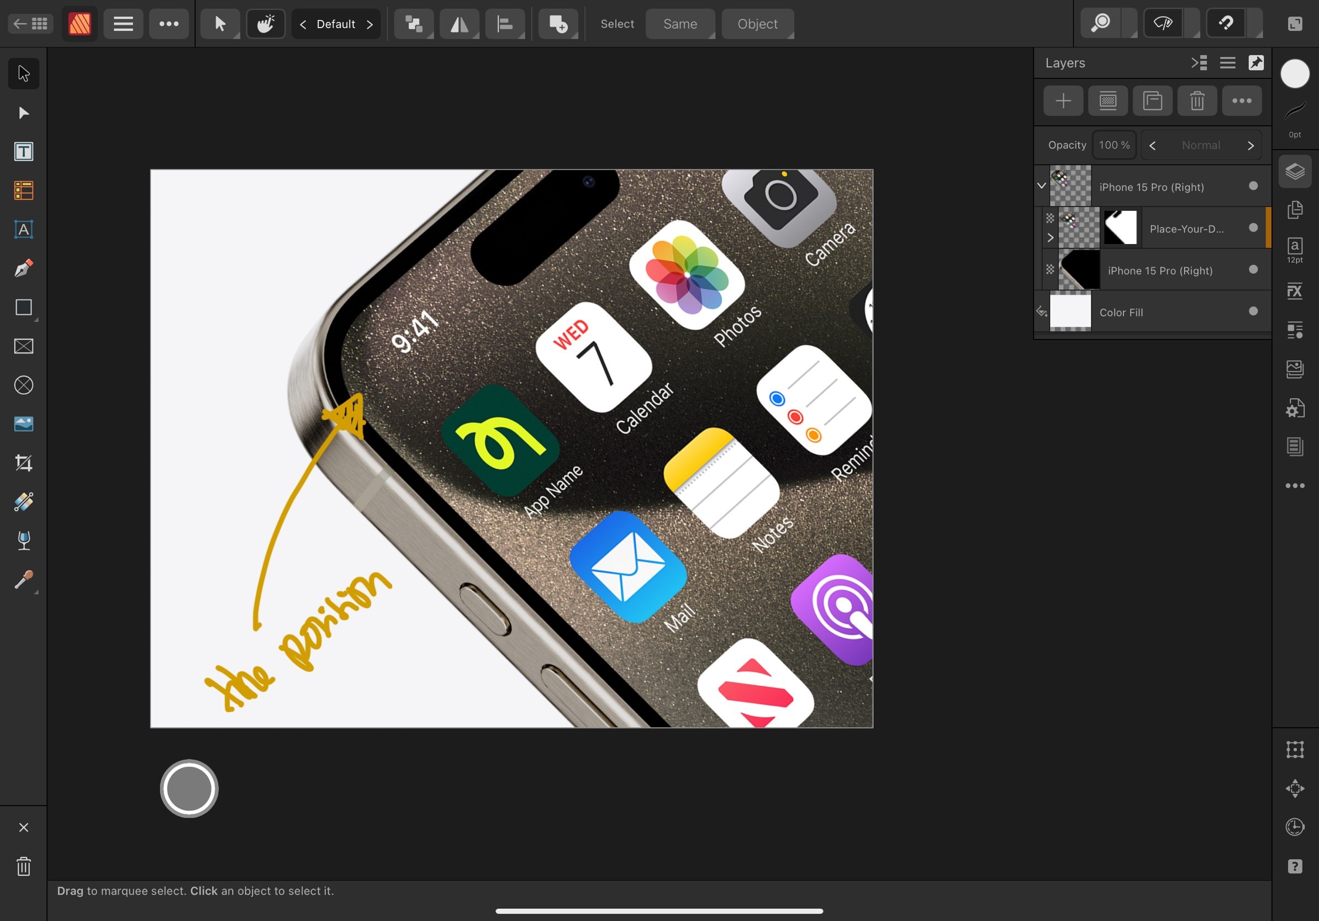Open the Affinity Publisher persona icon
1319x921 pixels.
80,24
